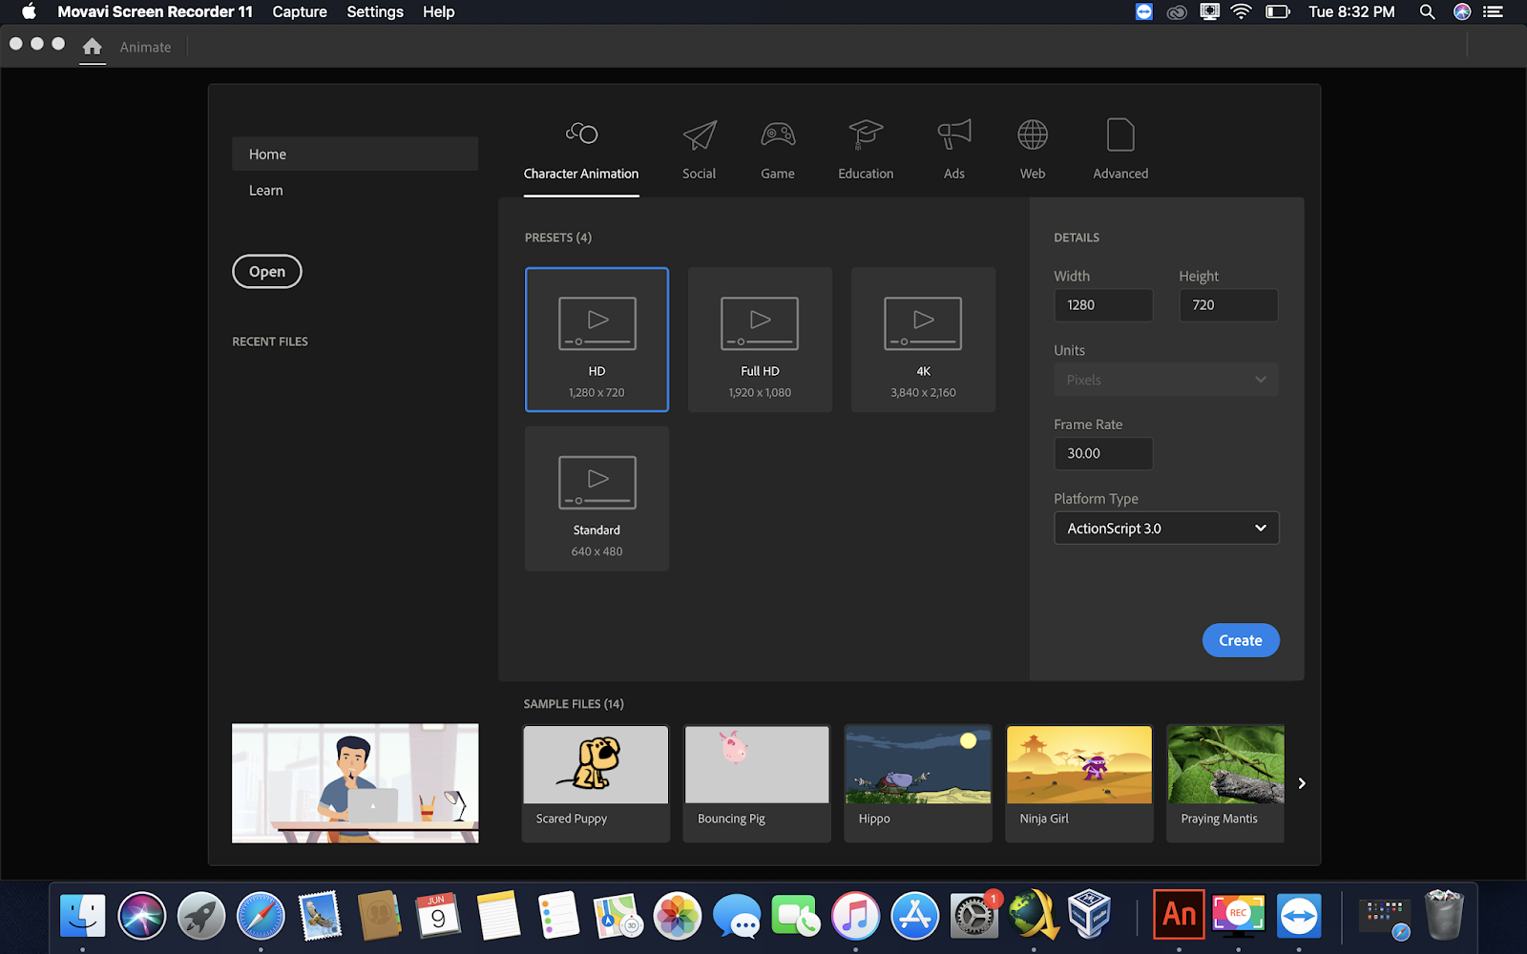Open Movavi Screen Recorder dock icon
This screenshot has height=954, width=1527.
(1239, 916)
